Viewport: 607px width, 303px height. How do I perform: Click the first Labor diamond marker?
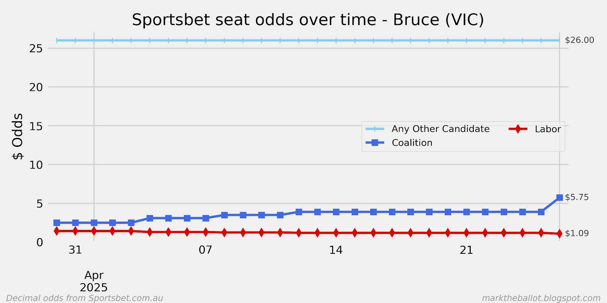click(57, 231)
